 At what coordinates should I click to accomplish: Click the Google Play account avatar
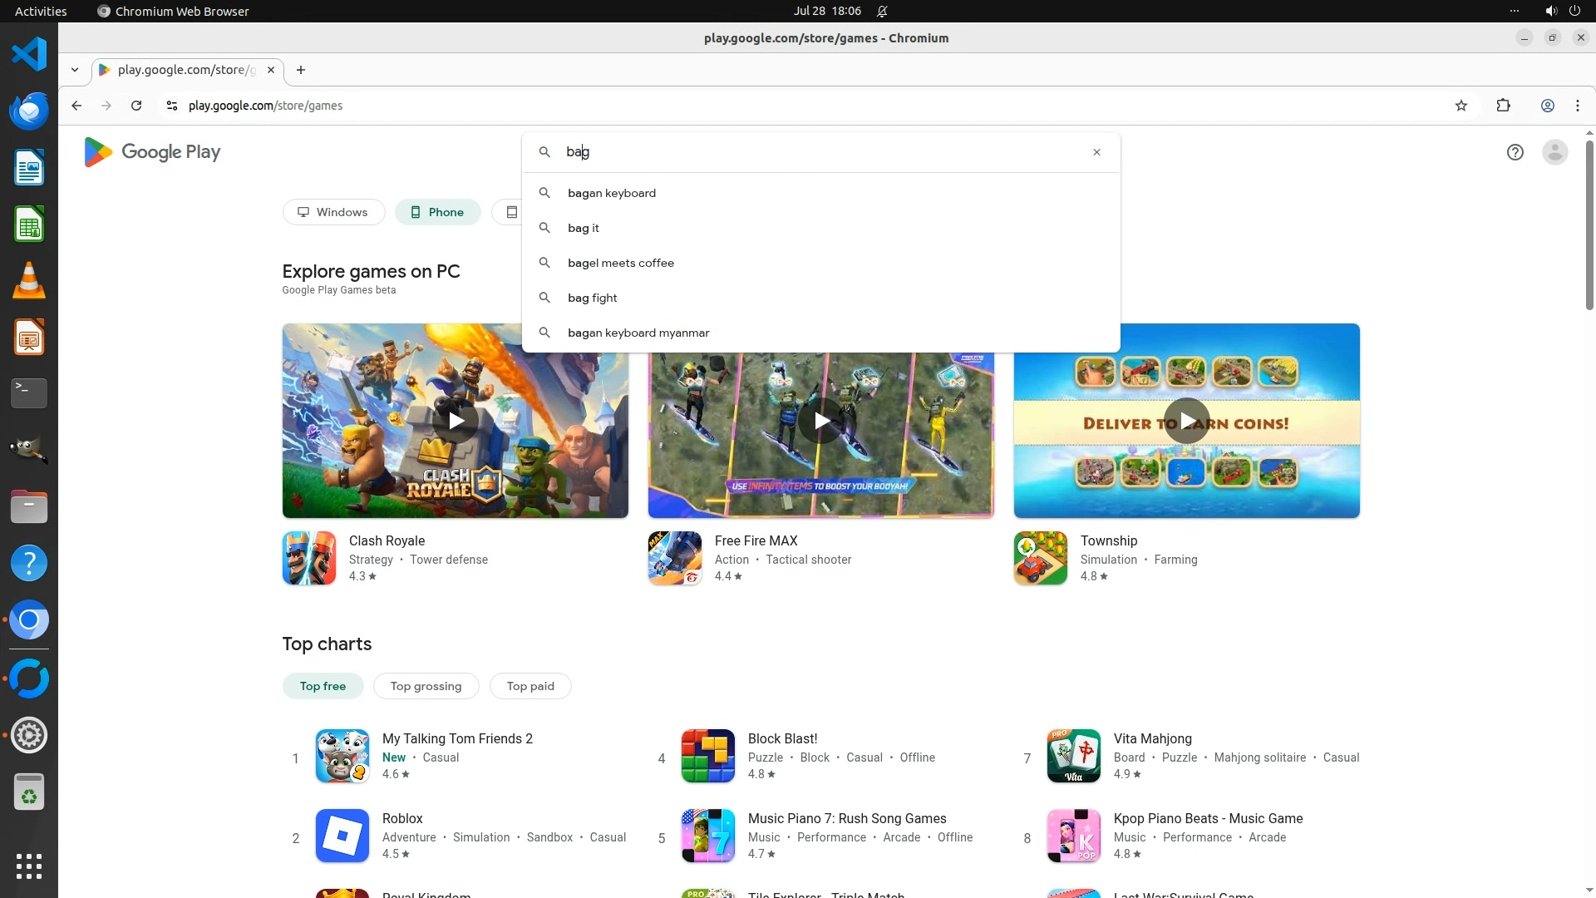click(1554, 152)
